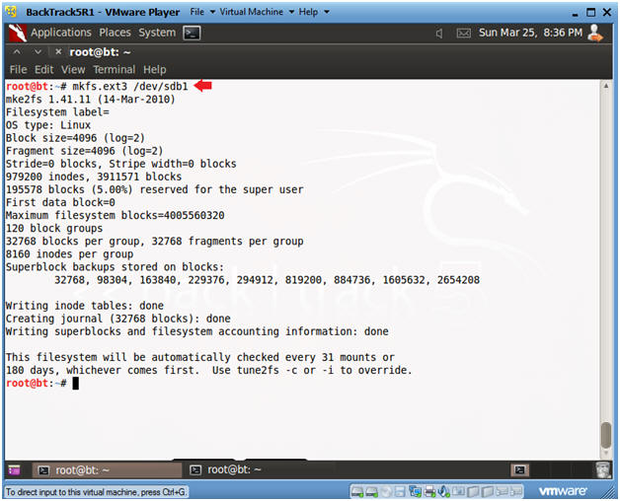Click the line '8160 inodes per group'

tap(69, 254)
